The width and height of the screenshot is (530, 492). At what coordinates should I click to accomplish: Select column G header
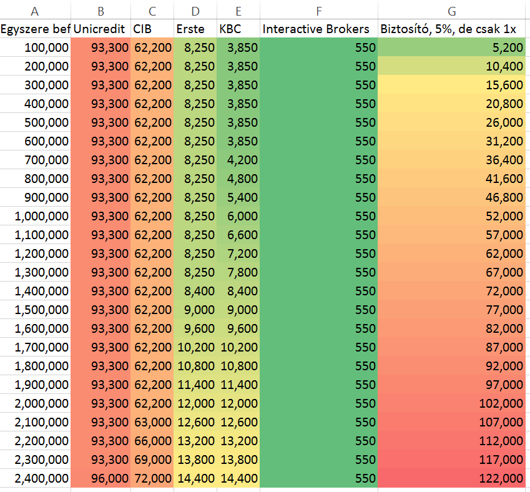tap(451, 11)
